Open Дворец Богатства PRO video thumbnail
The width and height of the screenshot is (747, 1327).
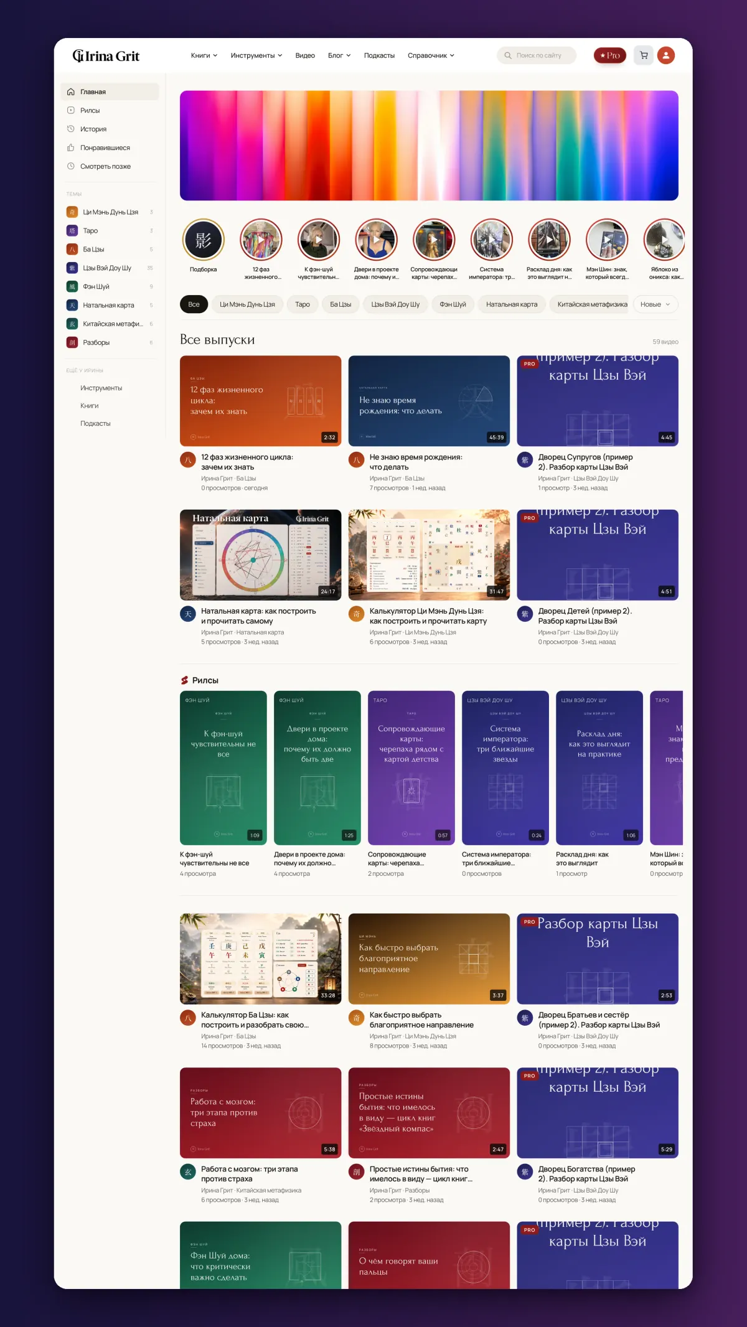[598, 1113]
